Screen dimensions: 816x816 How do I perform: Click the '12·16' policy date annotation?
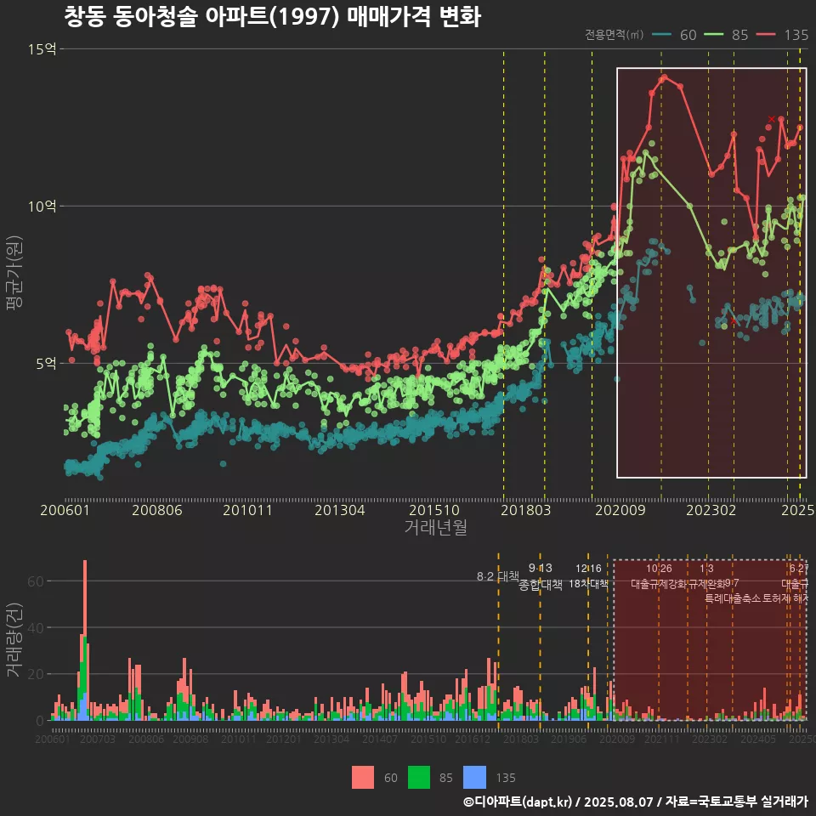tap(588, 569)
